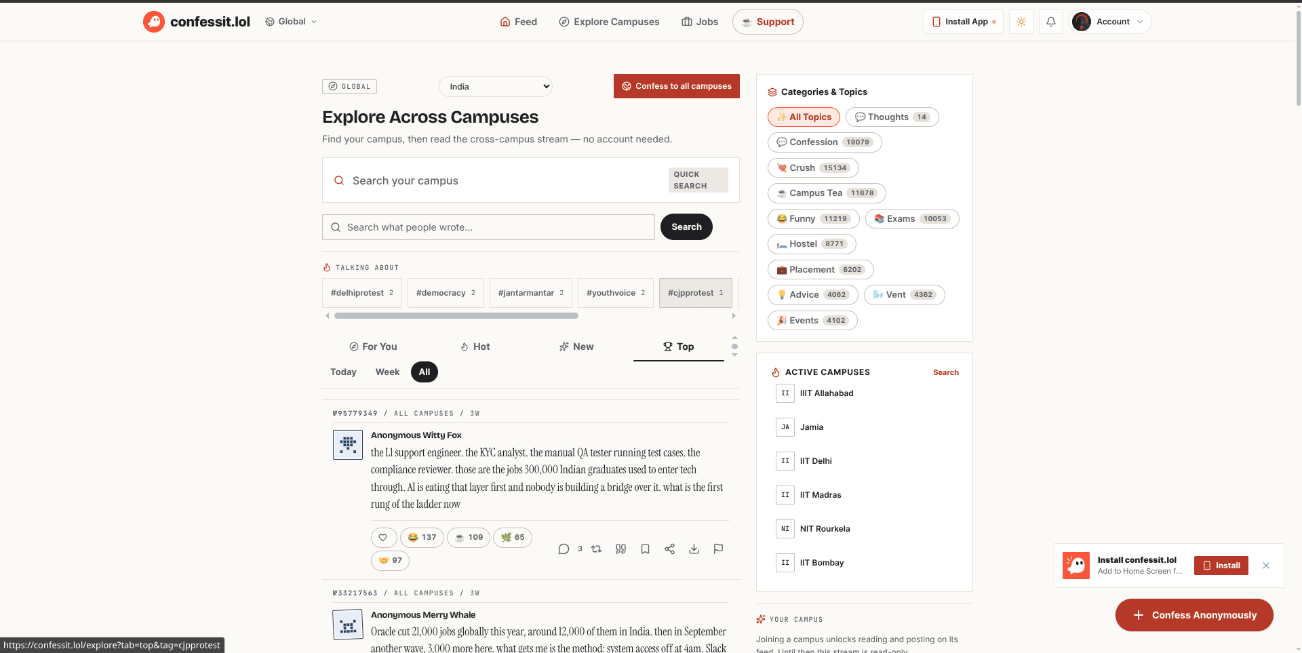The image size is (1302, 653).
Task: Focus the Search what people wrote field
Action: click(488, 227)
